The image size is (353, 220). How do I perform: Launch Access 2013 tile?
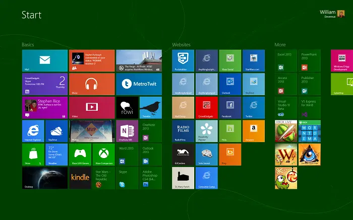point(286,84)
